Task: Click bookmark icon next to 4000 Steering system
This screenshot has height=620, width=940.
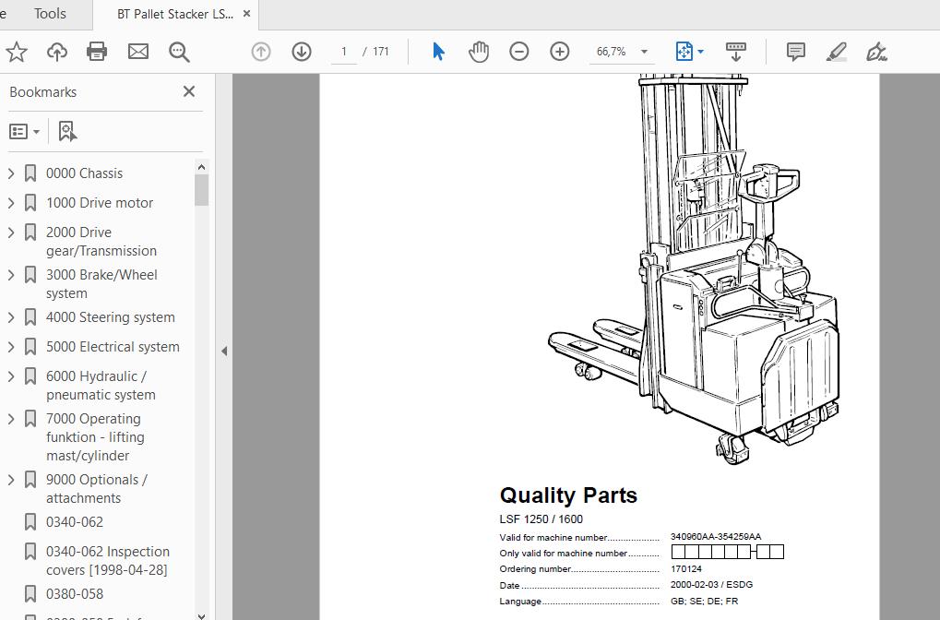Action: (x=30, y=317)
